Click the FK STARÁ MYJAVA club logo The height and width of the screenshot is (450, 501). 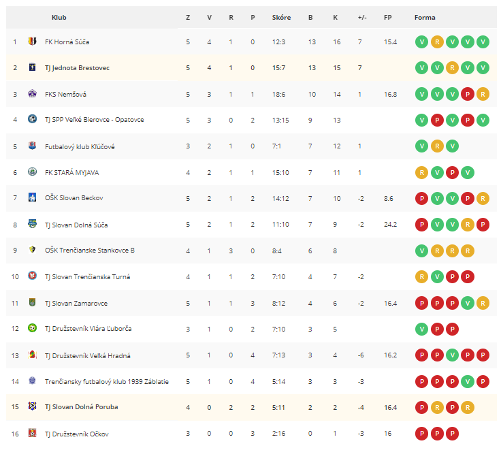(32, 172)
